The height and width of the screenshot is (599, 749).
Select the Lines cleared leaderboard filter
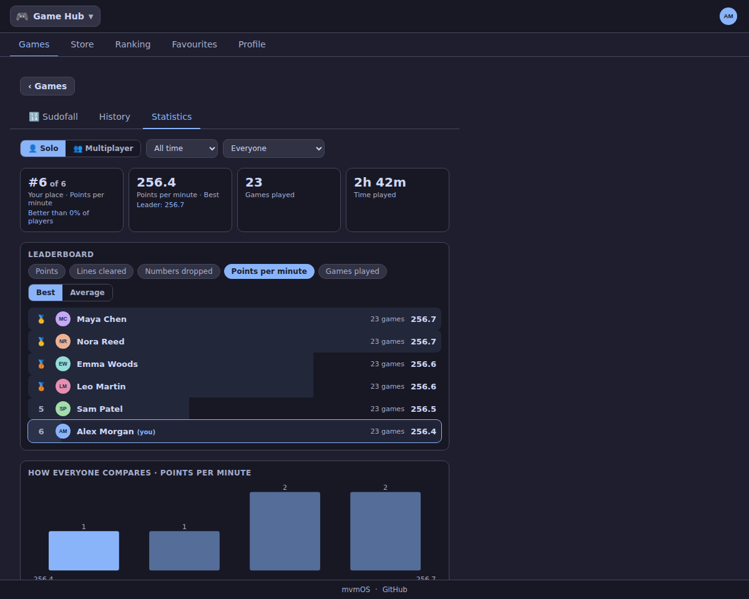(x=101, y=271)
